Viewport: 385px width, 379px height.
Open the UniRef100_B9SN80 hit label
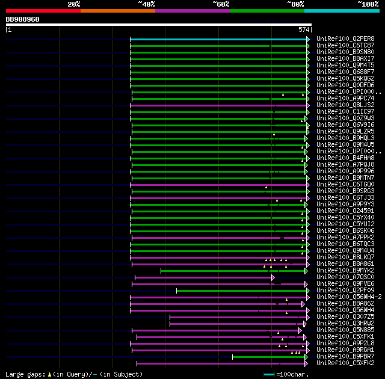(345, 52)
